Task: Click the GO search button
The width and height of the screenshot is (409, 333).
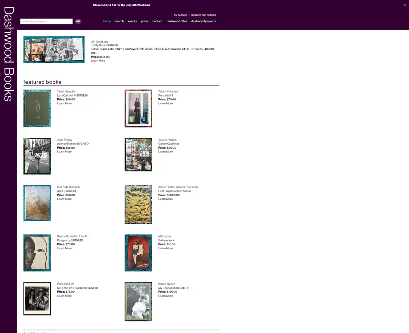Action: click(x=78, y=21)
